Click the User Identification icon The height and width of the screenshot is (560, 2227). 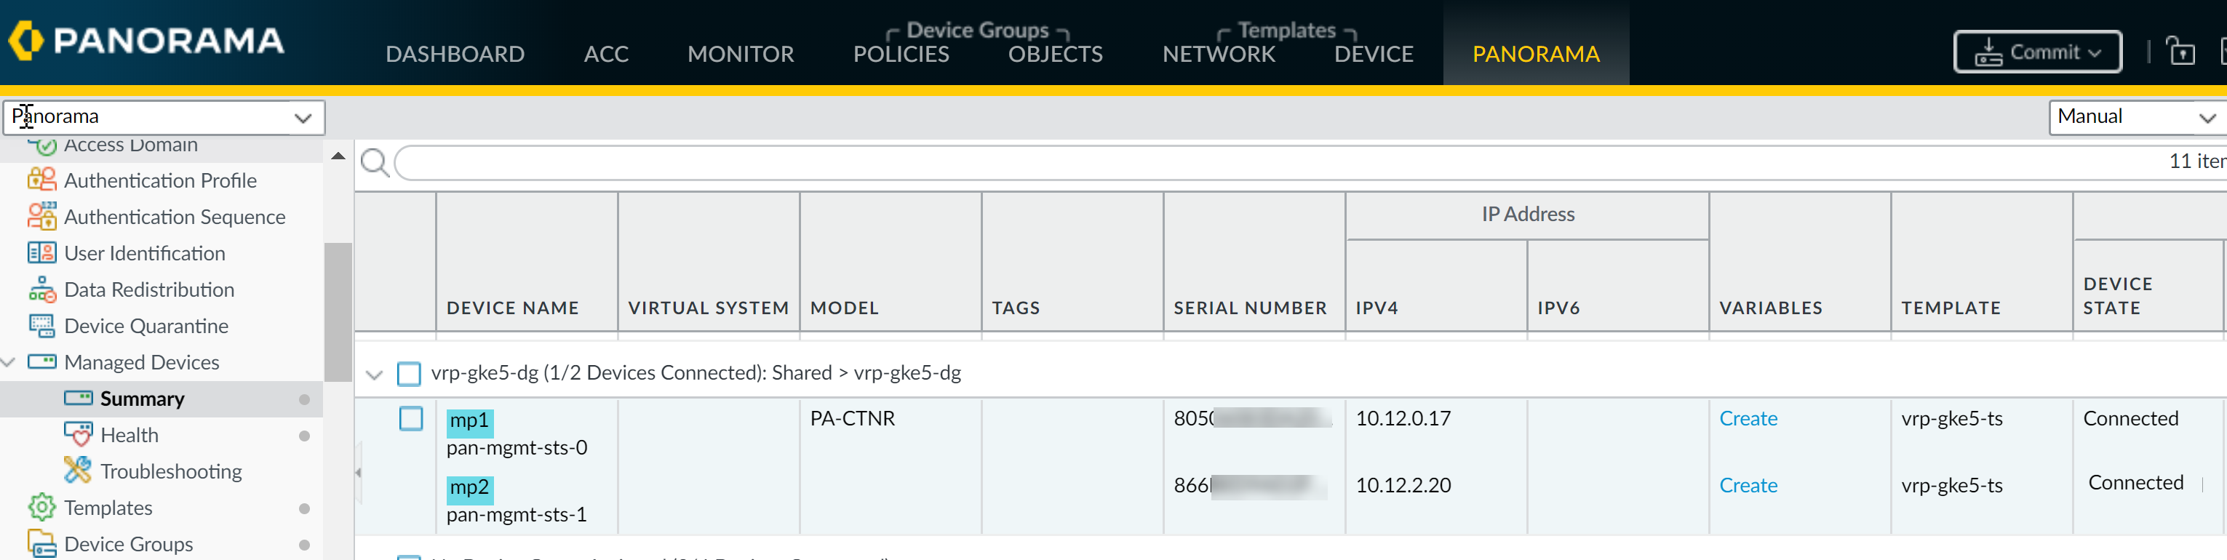41,252
